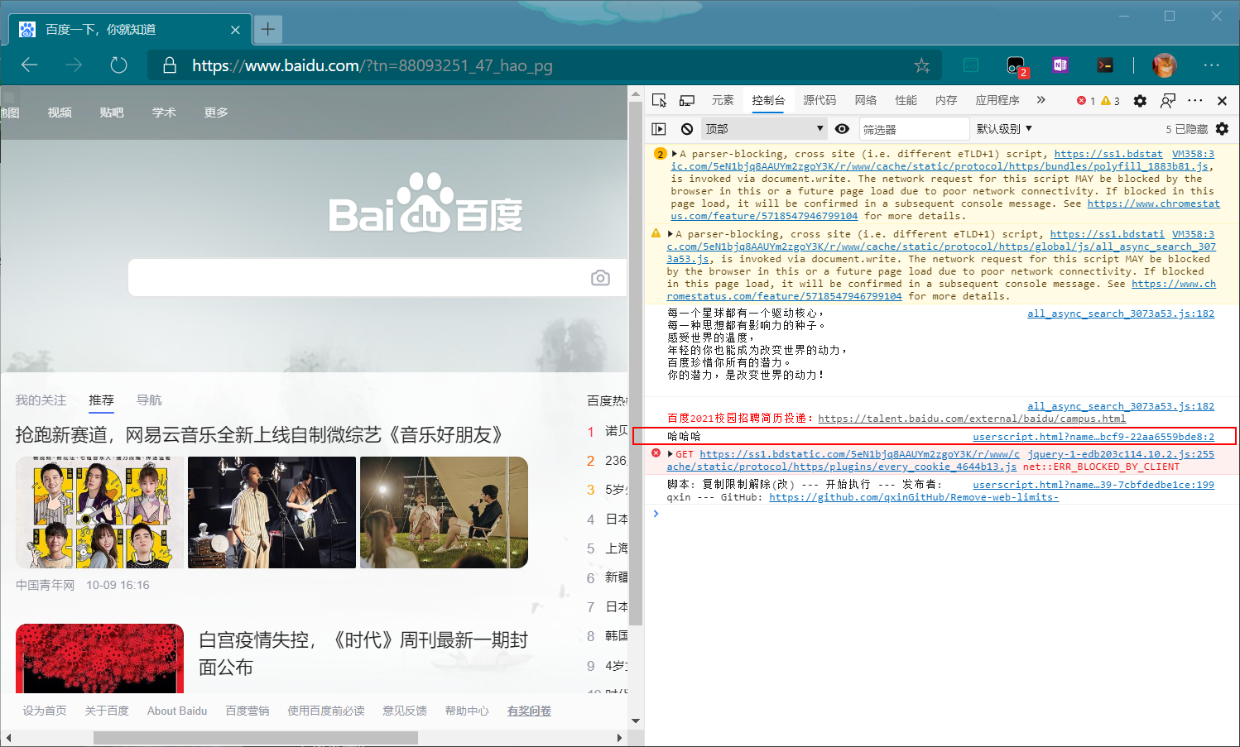
Task: Click the warning count indicator in DevTools
Action: coord(1110,101)
